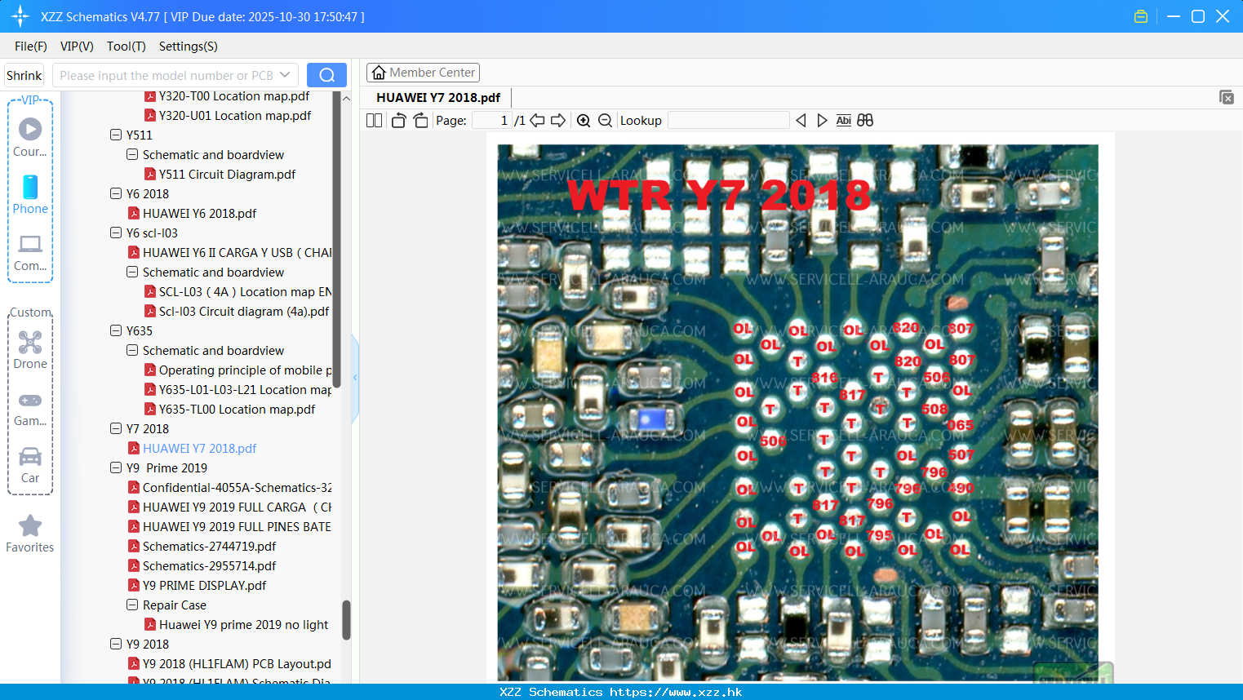This screenshot has width=1243, height=700.
Task: Rotate the page counterclockwise
Action: tap(399, 121)
